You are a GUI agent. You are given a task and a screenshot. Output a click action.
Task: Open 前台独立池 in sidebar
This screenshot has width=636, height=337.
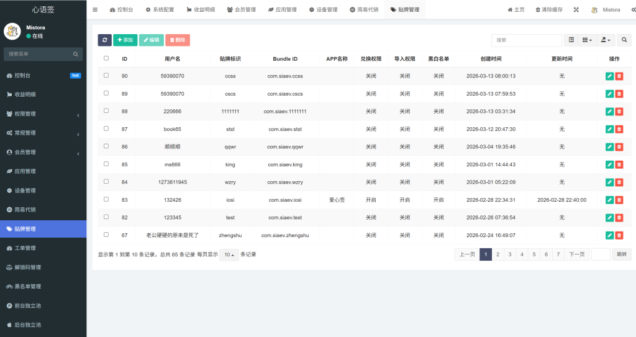point(43,306)
